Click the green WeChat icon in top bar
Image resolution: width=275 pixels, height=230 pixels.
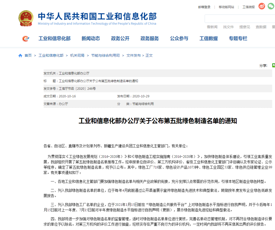pos(270,6)
